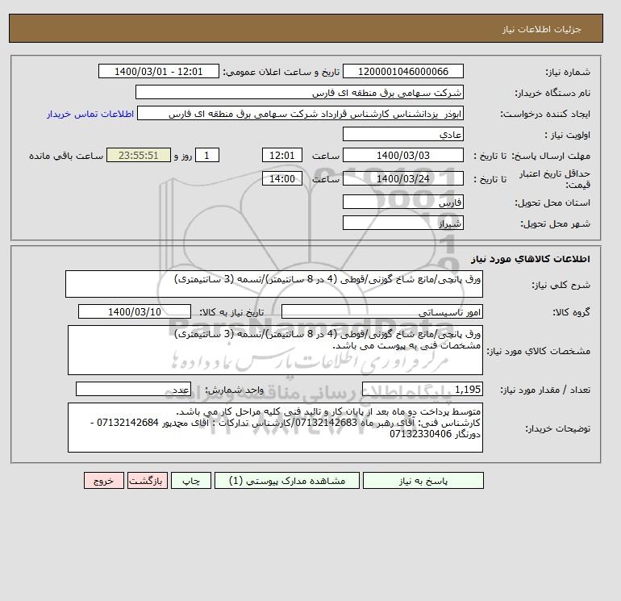Click the استان محل تحویل label
Image resolution: width=621 pixels, height=601 pixels.
click(x=552, y=202)
